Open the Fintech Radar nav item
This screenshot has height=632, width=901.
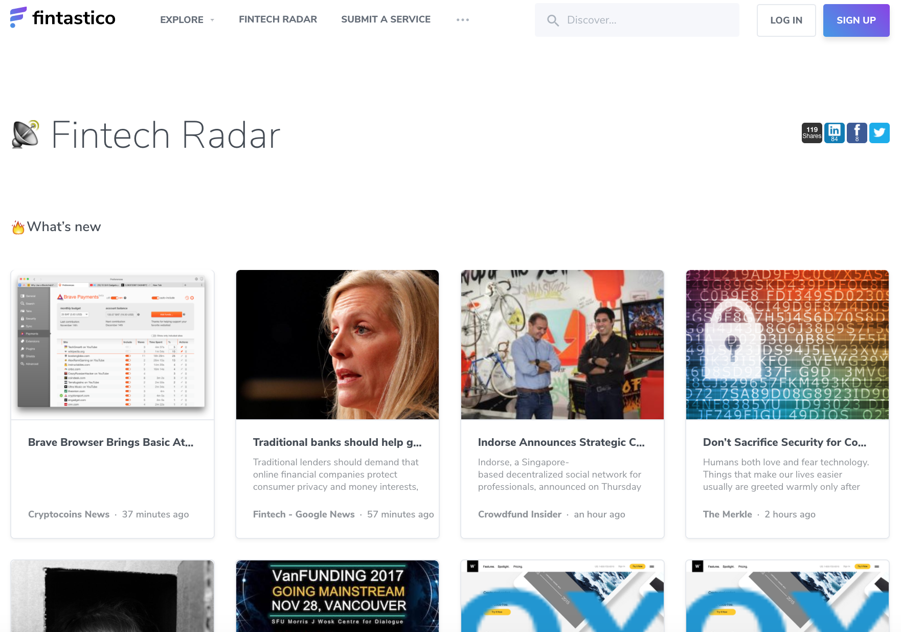pyautogui.click(x=278, y=19)
